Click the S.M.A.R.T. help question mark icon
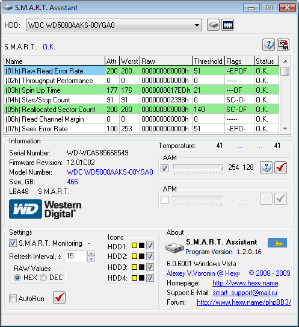 pos(268,45)
